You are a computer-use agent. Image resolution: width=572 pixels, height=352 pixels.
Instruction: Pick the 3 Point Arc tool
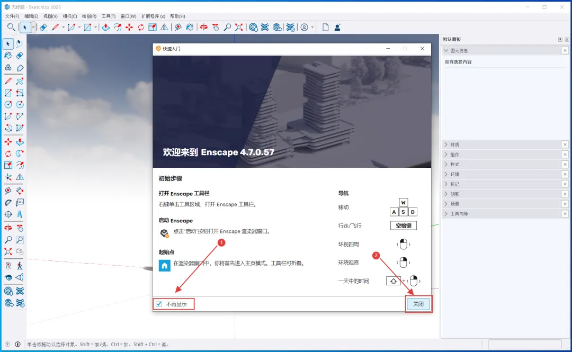[x=8, y=128]
